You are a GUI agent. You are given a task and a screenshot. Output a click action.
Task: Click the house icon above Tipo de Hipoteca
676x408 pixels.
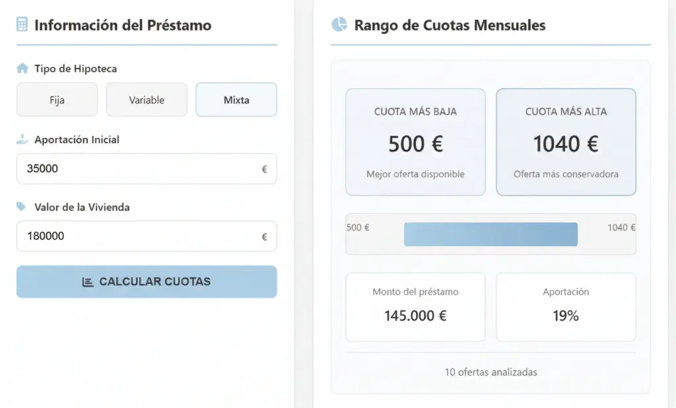click(x=22, y=67)
